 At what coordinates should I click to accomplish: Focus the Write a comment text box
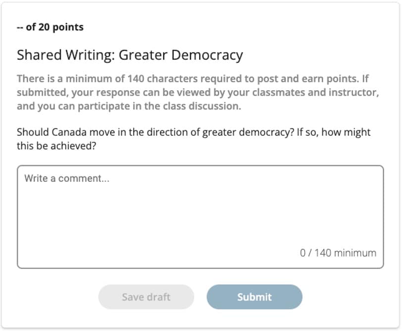click(200, 213)
